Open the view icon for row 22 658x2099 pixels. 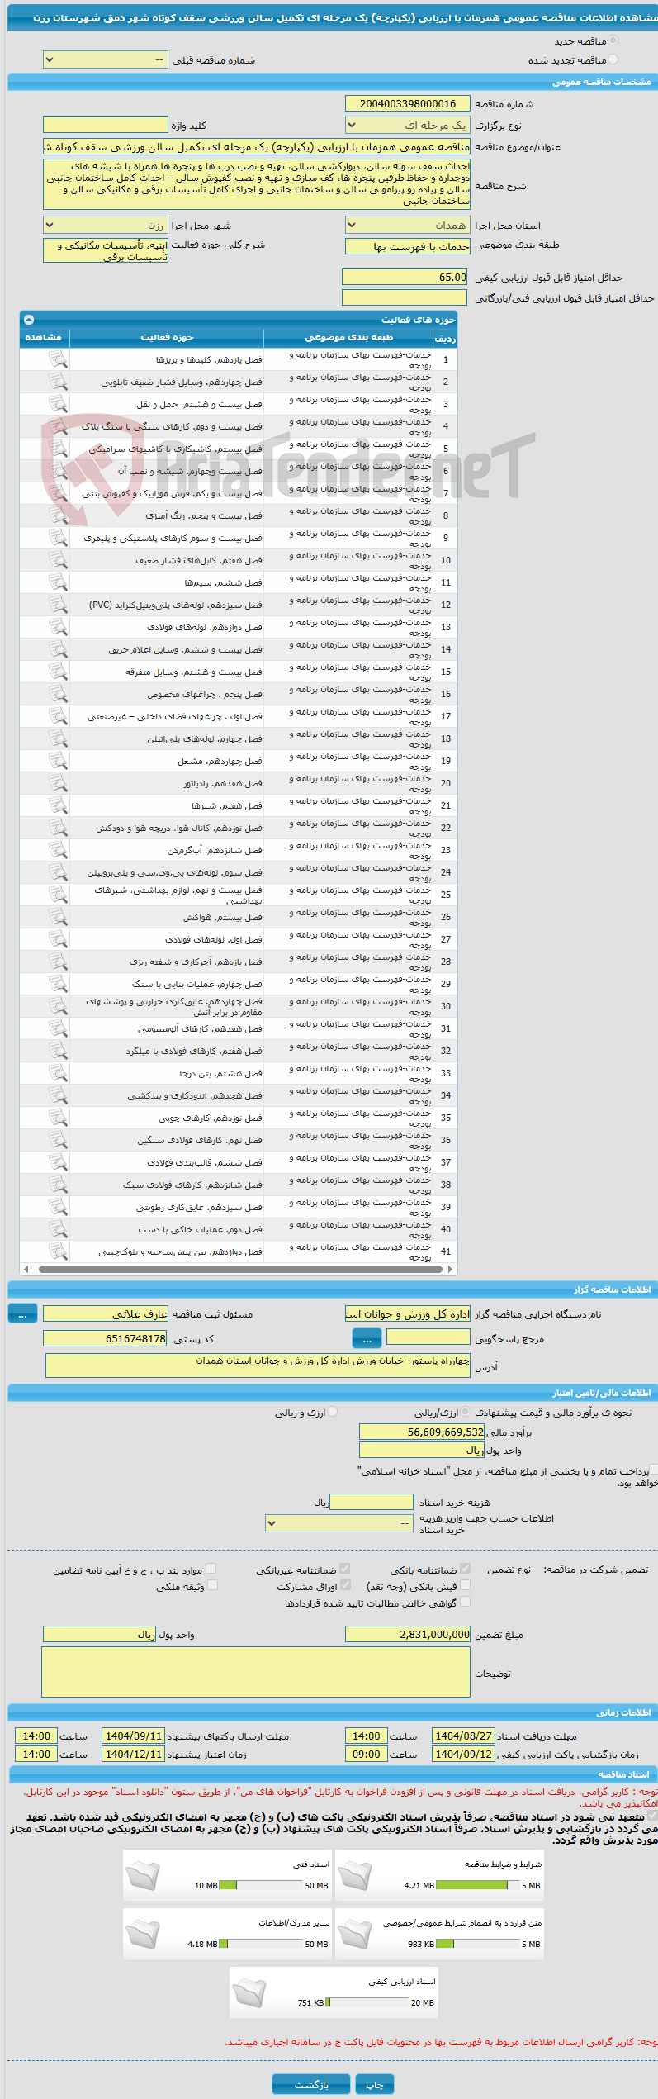(57, 828)
